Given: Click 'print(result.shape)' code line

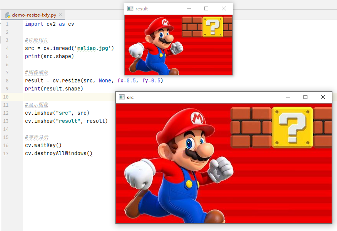Looking at the screenshot, I should [x=54, y=89].
